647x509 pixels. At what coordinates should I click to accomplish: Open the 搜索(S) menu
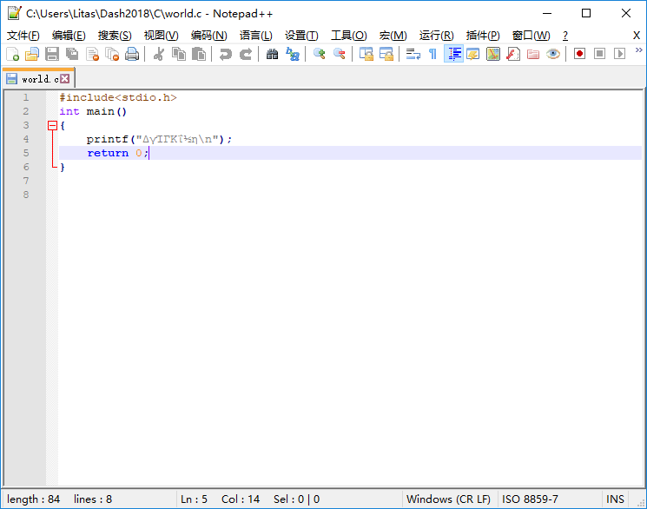(x=115, y=36)
